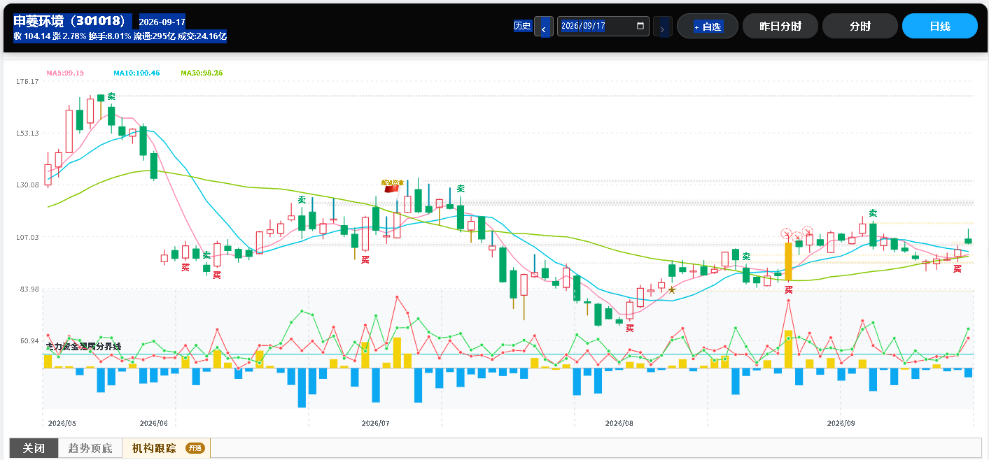989x460 pixels.
Task: Click the 153.13 price axis label
Action: 27,134
